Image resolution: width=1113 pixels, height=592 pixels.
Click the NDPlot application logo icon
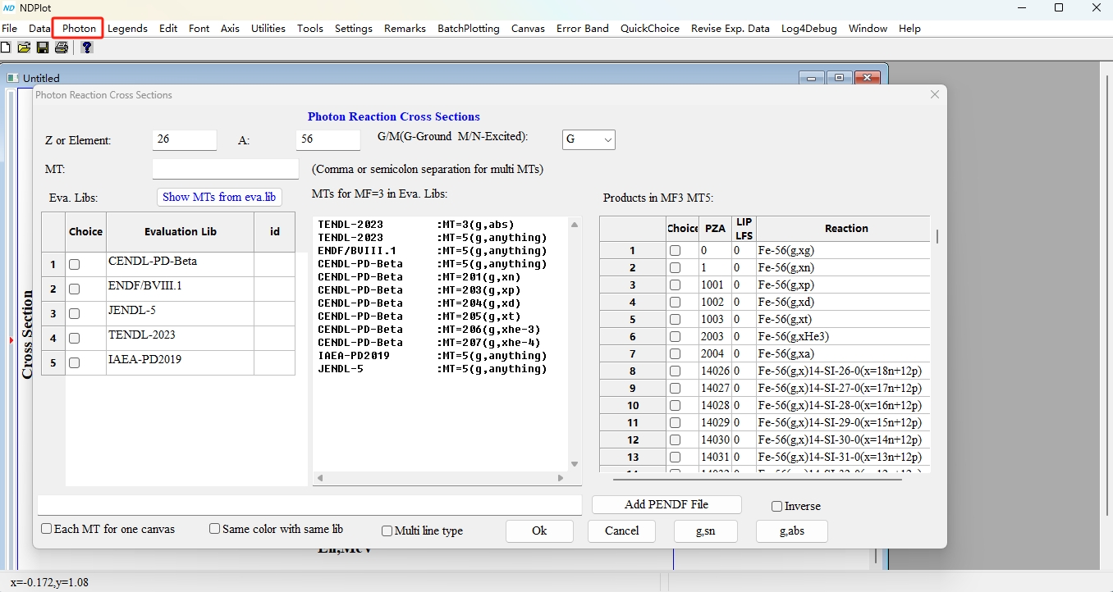tap(9, 7)
